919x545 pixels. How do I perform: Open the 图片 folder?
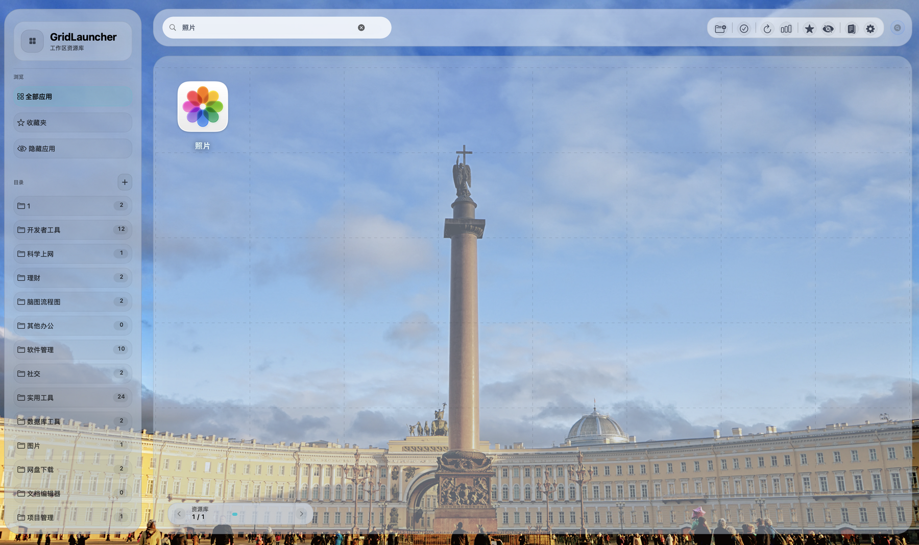pos(72,445)
